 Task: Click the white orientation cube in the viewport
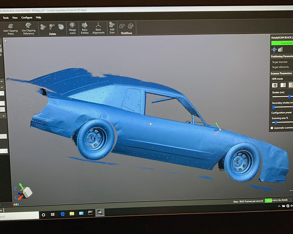click(x=27, y=192)
